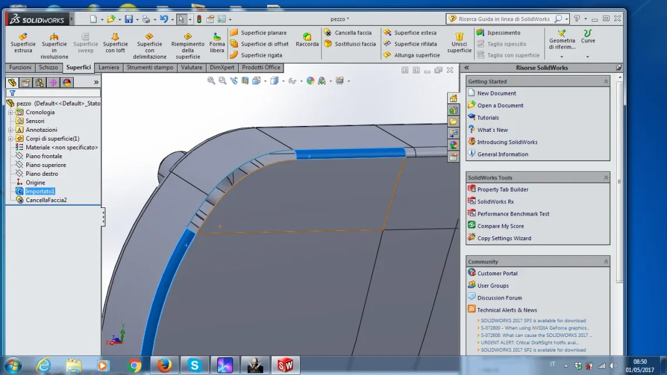Screen dimensions: 667x375
Task: Open the Valutare tab
Action: (x=191, y=67)
